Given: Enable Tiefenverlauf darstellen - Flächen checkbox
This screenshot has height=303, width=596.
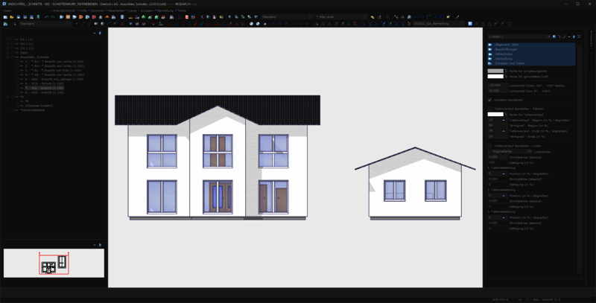Looking at the screenshot, I should 489,108.
